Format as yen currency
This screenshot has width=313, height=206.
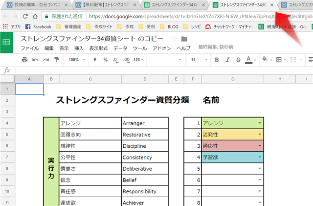[x=95, y=60]
